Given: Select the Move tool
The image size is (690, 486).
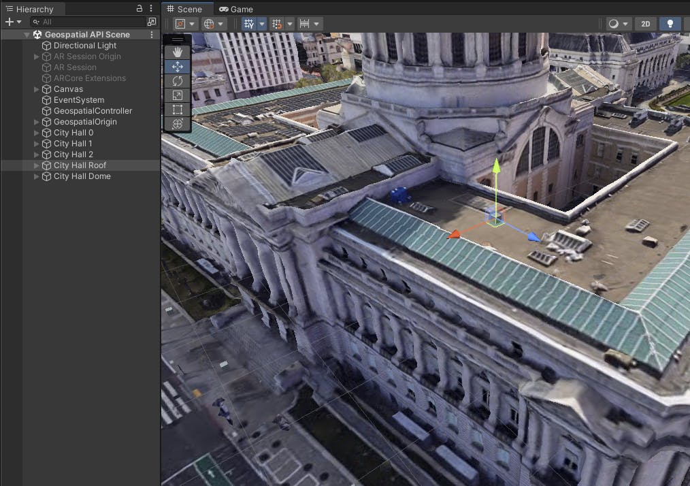Looking at the screenshot, I should [178, 66].
